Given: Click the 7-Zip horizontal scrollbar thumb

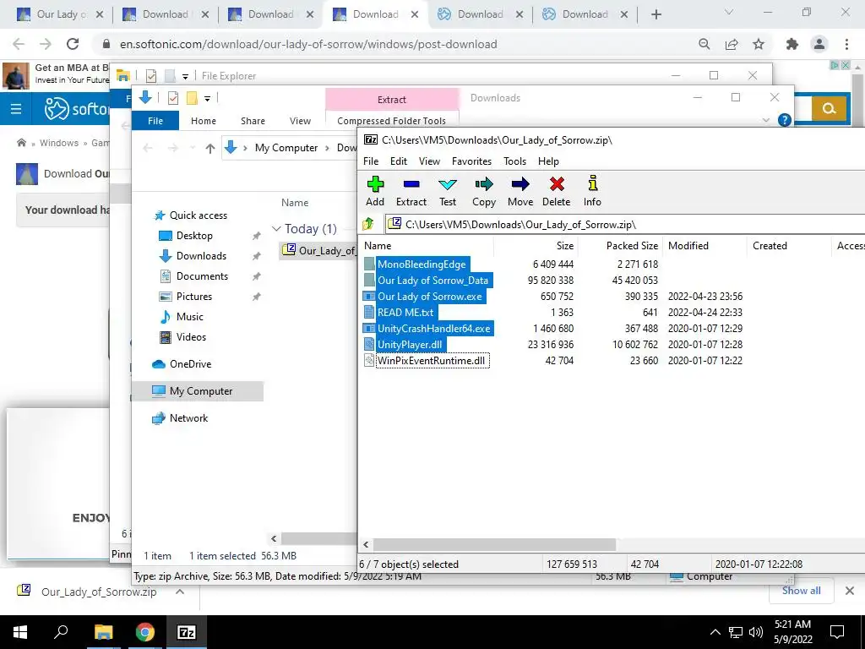Looking at the screenshot, I should tap(494, 544).
